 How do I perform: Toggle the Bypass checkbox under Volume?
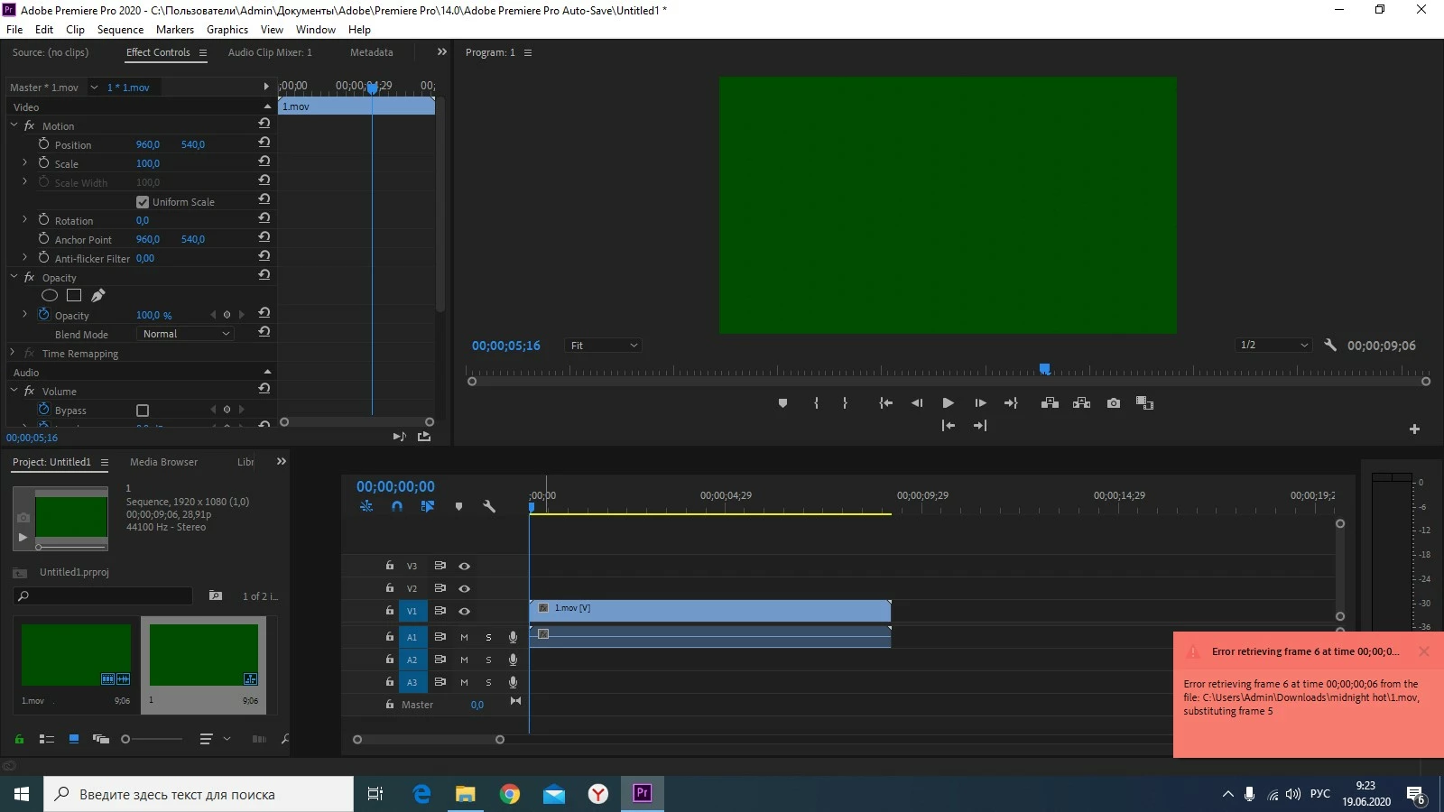tap(143, 411)
